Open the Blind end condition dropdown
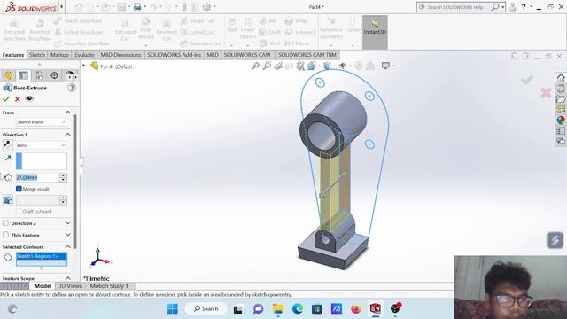 click(x=42, y=145)
